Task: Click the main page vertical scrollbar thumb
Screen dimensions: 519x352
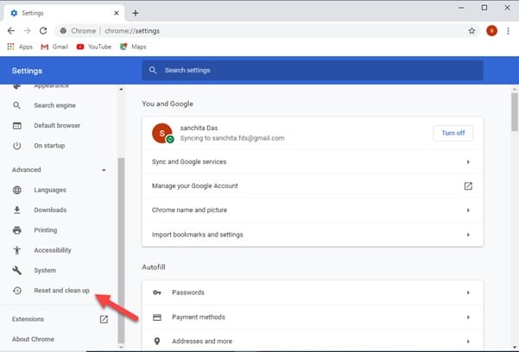Action: coord(515,112)
